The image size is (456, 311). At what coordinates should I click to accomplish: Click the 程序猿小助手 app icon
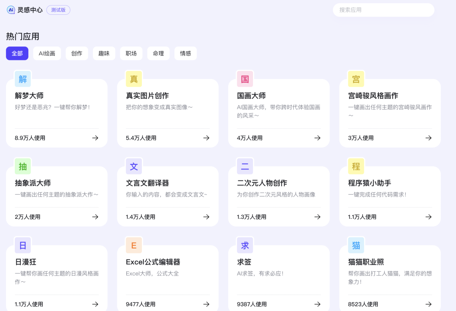[x=356, y=166]
